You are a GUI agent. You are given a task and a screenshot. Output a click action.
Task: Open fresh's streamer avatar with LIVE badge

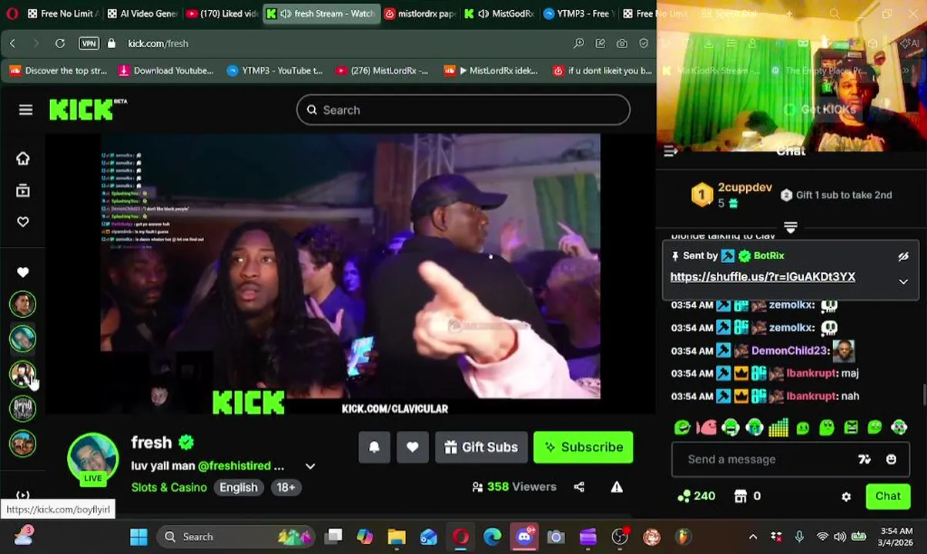click(92, 459)
